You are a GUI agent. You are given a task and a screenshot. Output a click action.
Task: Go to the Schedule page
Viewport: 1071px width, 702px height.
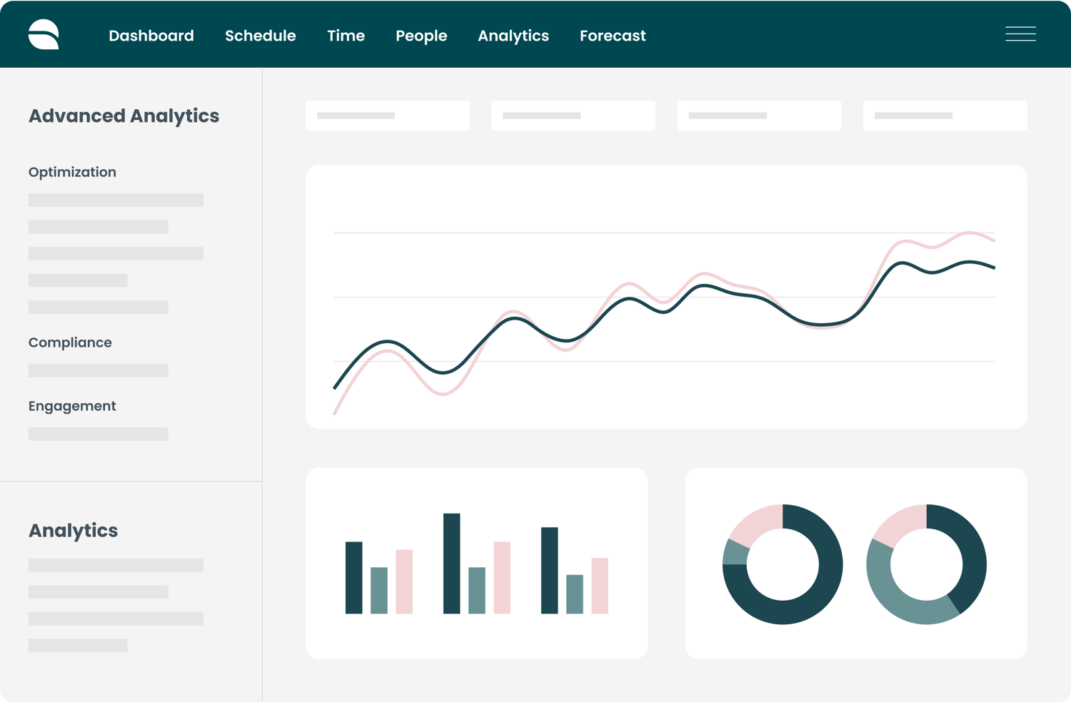tap(260, 36)
